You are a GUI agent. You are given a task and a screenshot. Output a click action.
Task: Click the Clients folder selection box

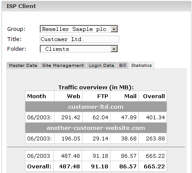pyautogui.click(x=79, y=49)
